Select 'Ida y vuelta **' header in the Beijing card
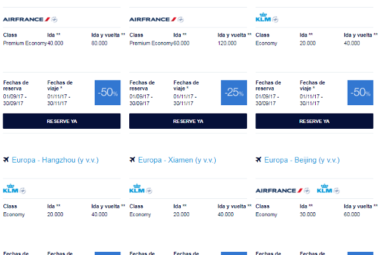Screen dimensions: 382x255 click(361, 206)
